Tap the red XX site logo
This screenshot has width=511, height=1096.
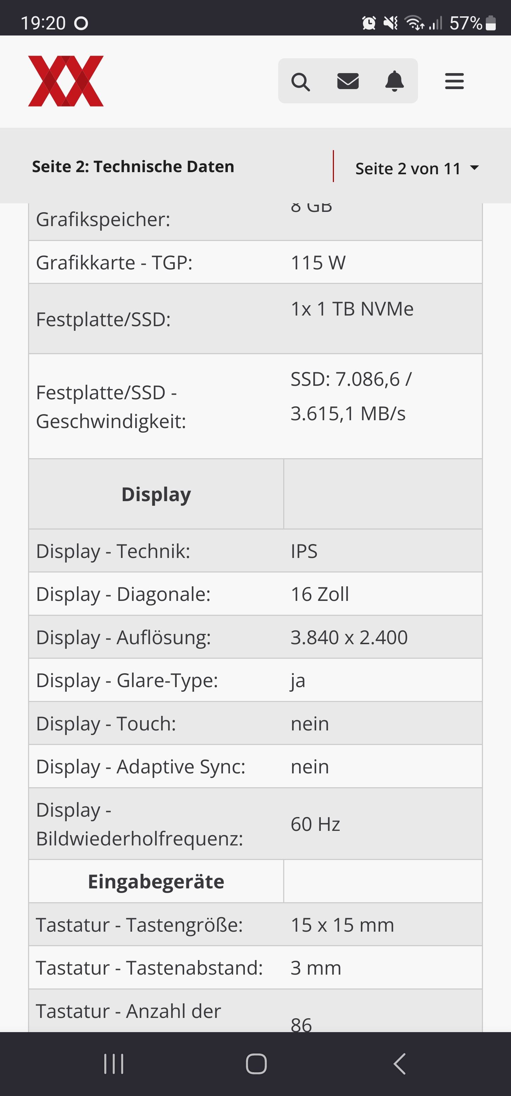[66, 81]
